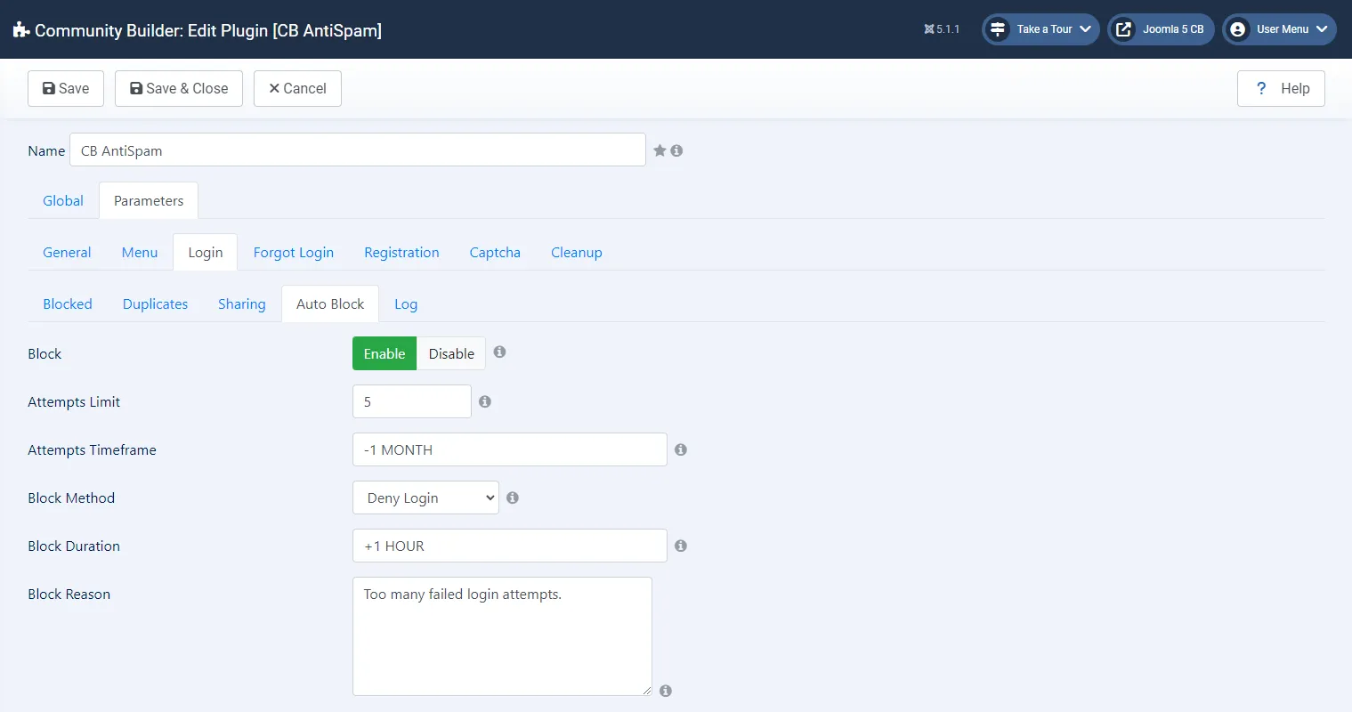The image size is (1352, 712).
Task: Switch to the Log tab
Action: click(x=406, y=303)
